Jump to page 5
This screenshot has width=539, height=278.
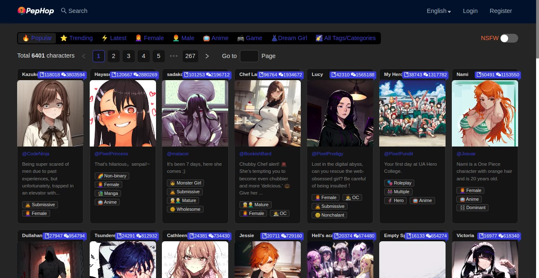[x=159, y=56]
